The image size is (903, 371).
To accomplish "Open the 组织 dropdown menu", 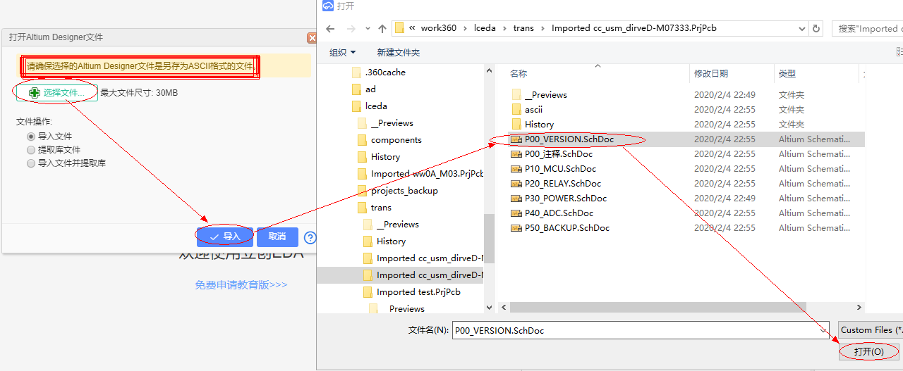I will pyautogui.click(x=343, y=52).
